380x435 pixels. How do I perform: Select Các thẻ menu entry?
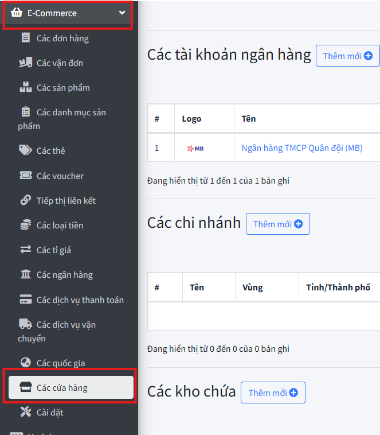point(50,150)
